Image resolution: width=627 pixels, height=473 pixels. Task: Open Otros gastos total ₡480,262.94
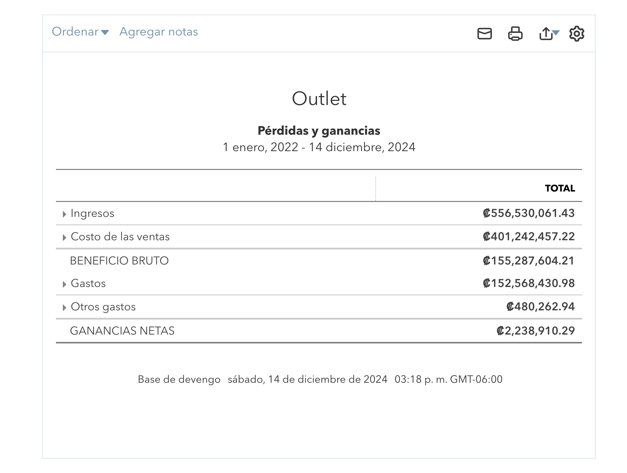[540, 307]
